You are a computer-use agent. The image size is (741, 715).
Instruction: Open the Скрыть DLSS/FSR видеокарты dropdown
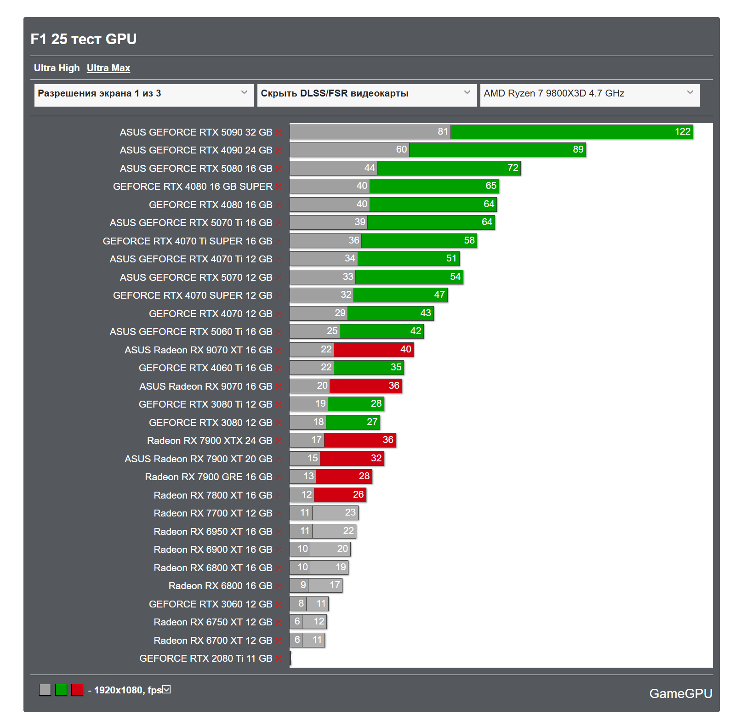click(x=367, y=95)
